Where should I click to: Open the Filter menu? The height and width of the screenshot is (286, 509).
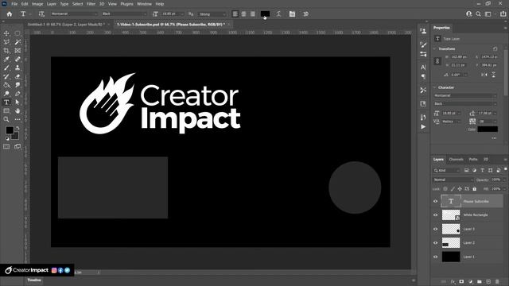91,4
